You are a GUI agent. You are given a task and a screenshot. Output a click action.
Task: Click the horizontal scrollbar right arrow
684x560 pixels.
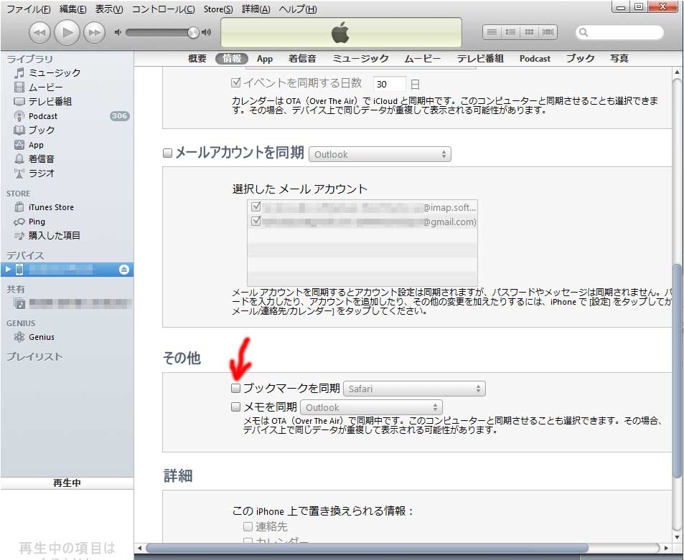click(666, 548)
